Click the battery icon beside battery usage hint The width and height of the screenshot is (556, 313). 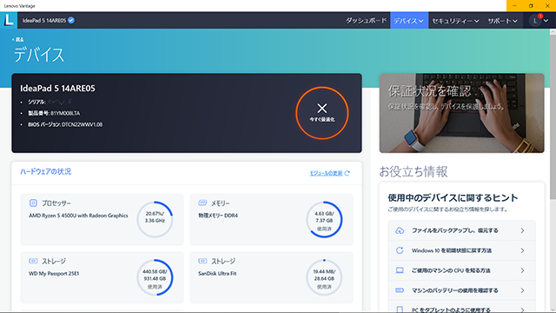[x=400, y=290]
